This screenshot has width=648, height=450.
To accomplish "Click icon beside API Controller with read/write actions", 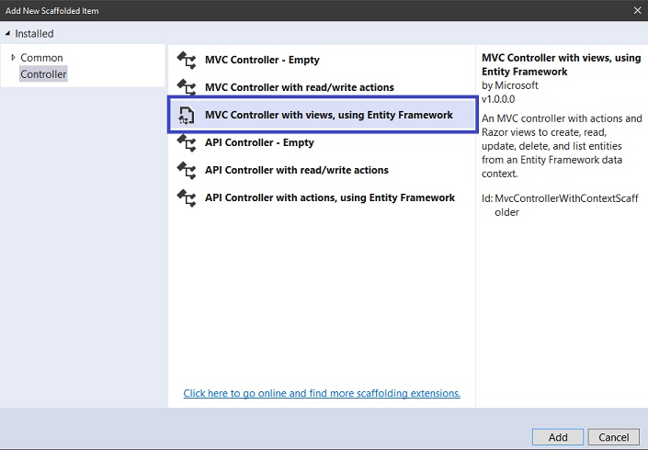I will click(x=187, y=170).
